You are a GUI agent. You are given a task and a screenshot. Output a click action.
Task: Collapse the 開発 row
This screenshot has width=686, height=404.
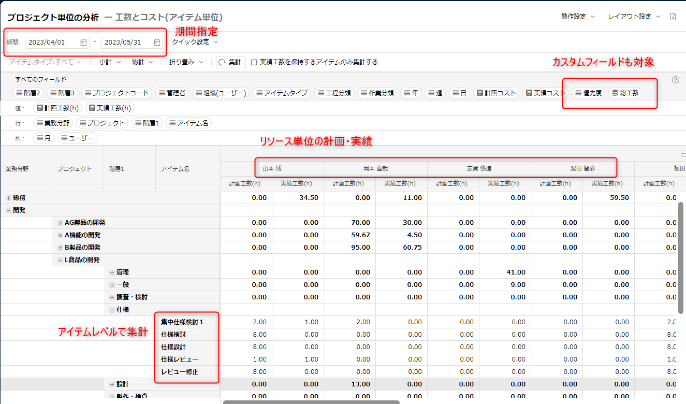pyautogui.click(x=8, y=210)
